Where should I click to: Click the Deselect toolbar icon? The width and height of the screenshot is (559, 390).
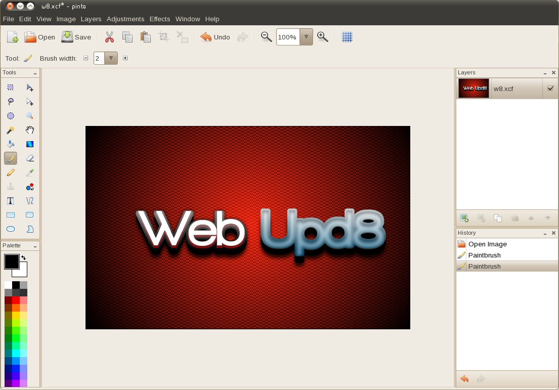pyautogui.click(x=182, y=37)
